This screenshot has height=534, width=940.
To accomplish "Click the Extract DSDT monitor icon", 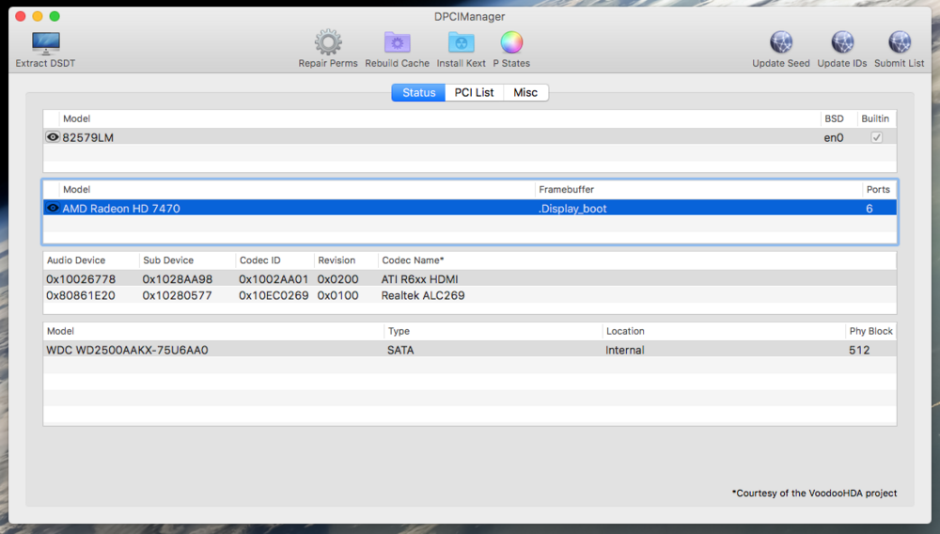I will click(45, 43).
